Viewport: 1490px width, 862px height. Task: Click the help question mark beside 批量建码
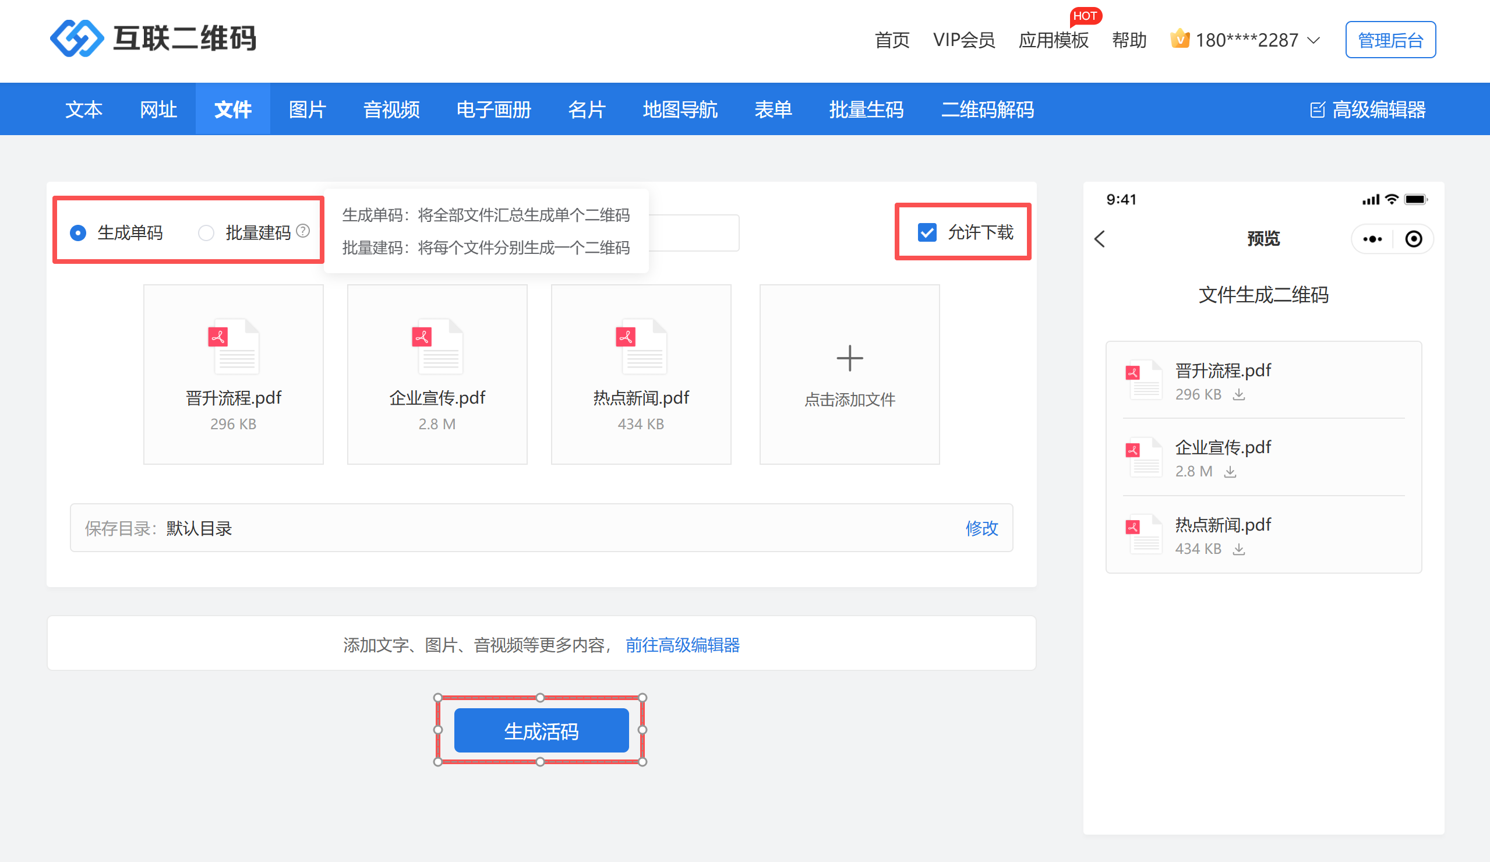coord(303,231)
